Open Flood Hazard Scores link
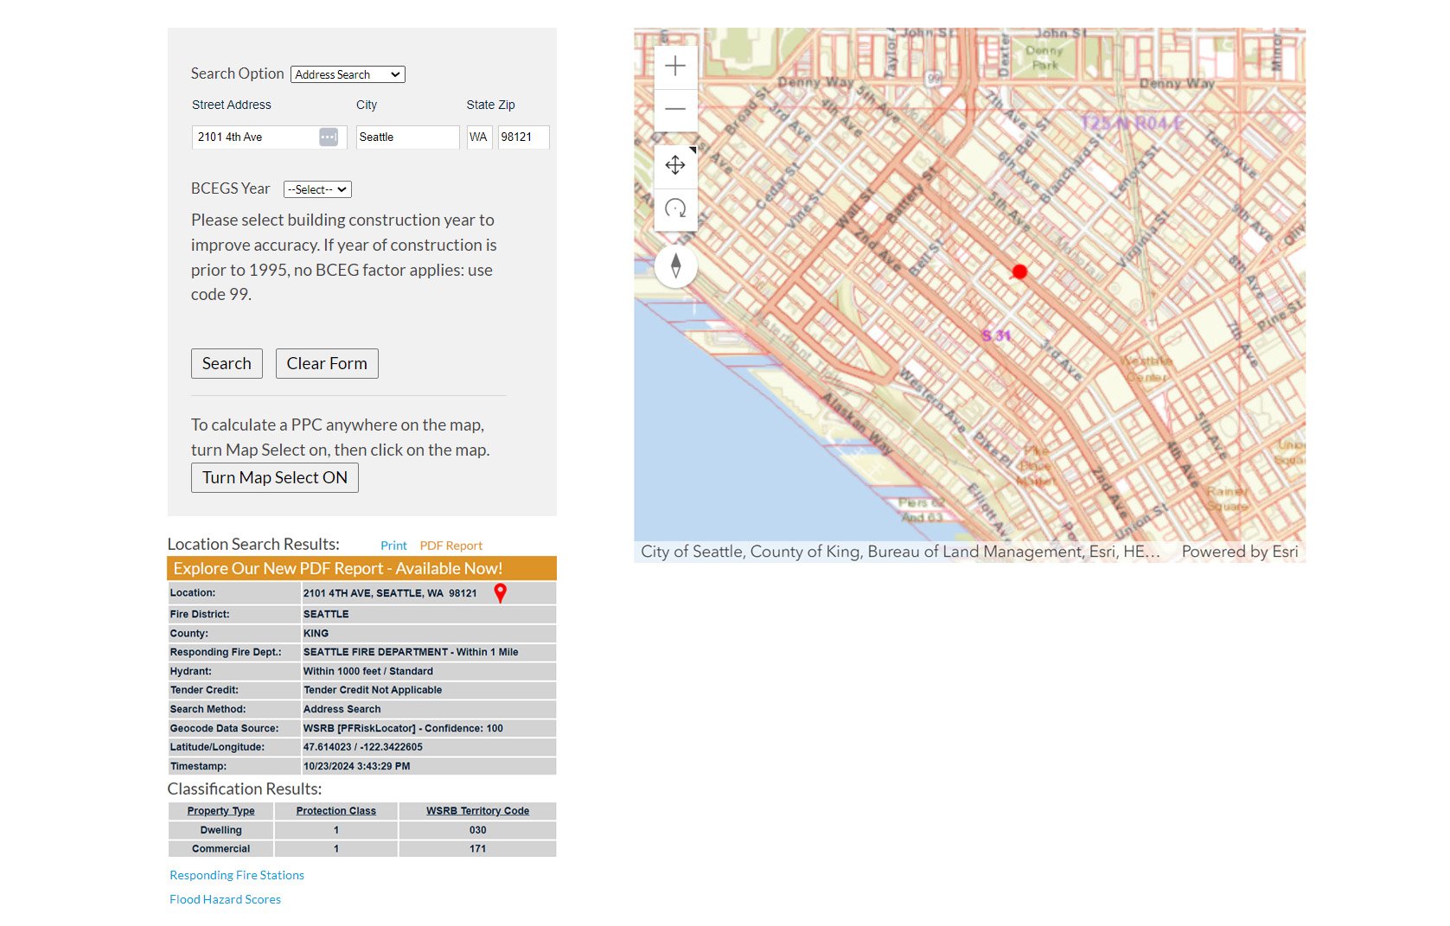This screenshot has width=1450, height=926. coord(225,899)
